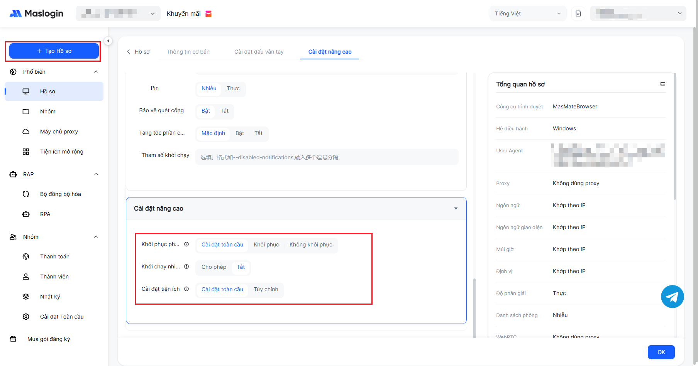The height and width of the screenshot is (366, 698).
Task: Select Thực option for Pin
Action: (x=233, y=89)
